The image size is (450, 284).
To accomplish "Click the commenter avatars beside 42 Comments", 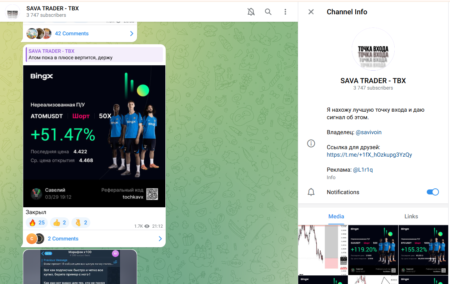I will [x=39, y=34].
